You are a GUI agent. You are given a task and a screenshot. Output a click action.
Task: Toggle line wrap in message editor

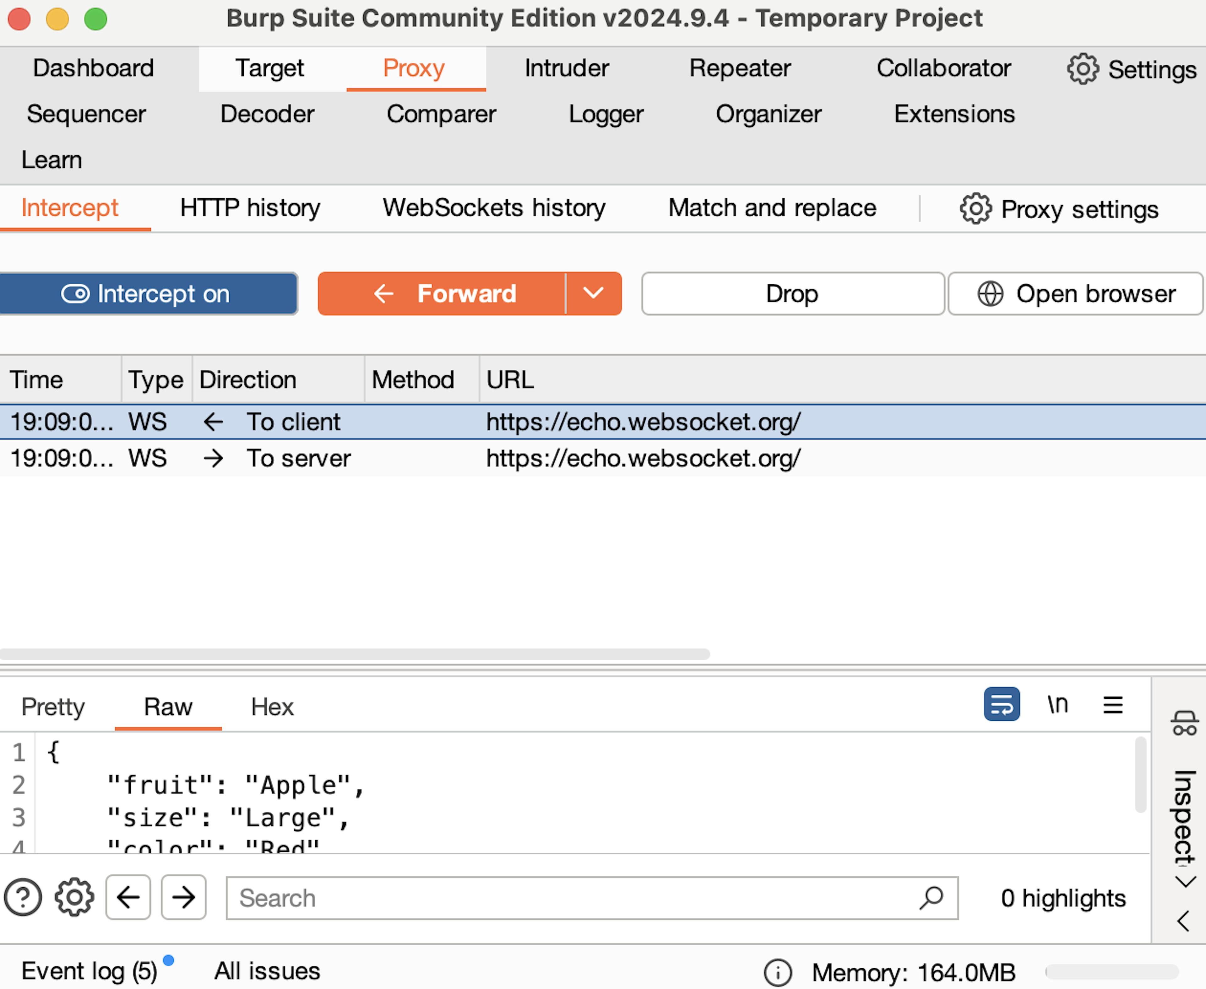(x=1002, y=705)
